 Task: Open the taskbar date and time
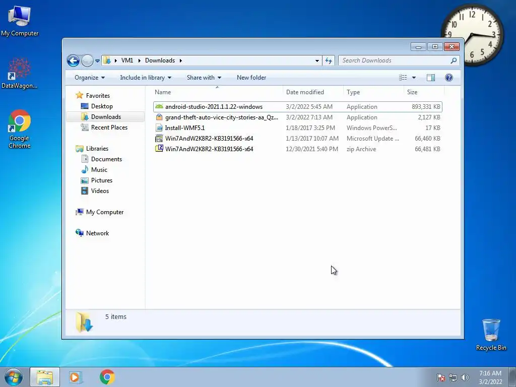point(490,377)
